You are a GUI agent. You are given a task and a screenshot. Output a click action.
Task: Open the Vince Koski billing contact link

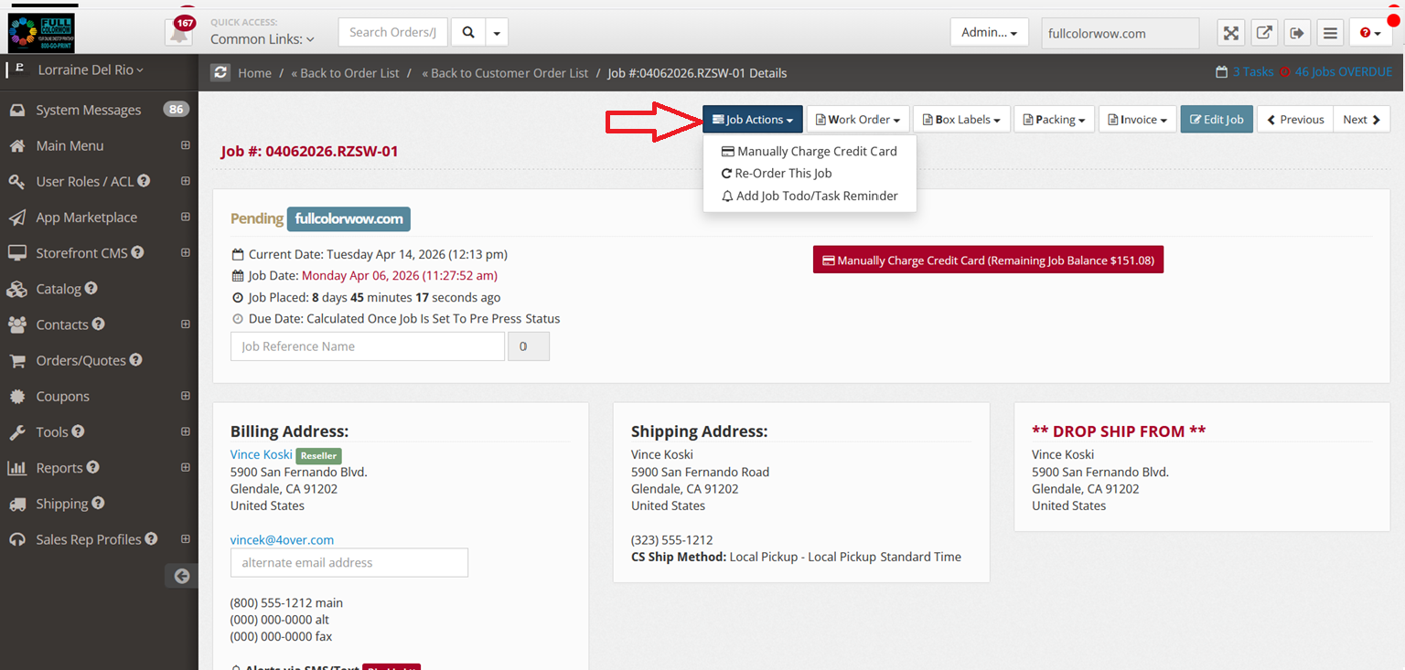[262, 454]
